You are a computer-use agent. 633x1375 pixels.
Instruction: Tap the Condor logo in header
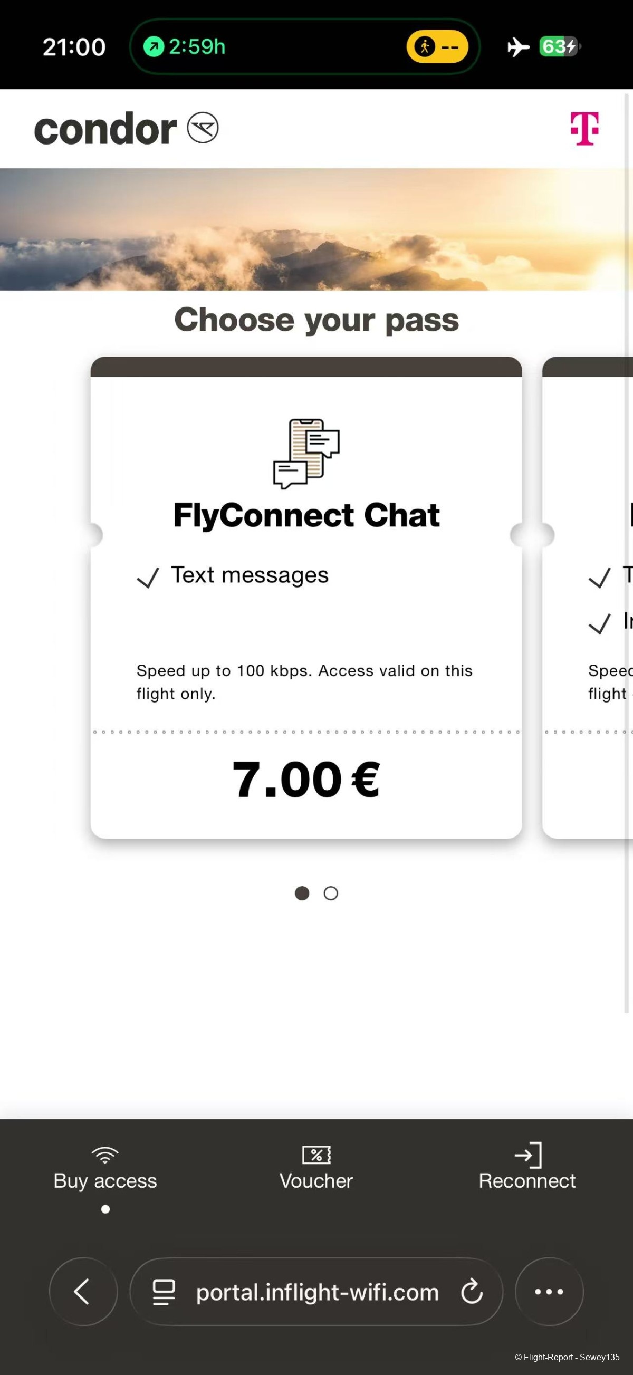coord(126,129)
